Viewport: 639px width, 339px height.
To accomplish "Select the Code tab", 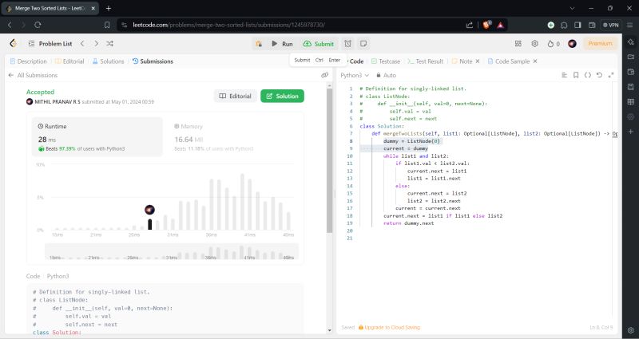I will (355, 61).
